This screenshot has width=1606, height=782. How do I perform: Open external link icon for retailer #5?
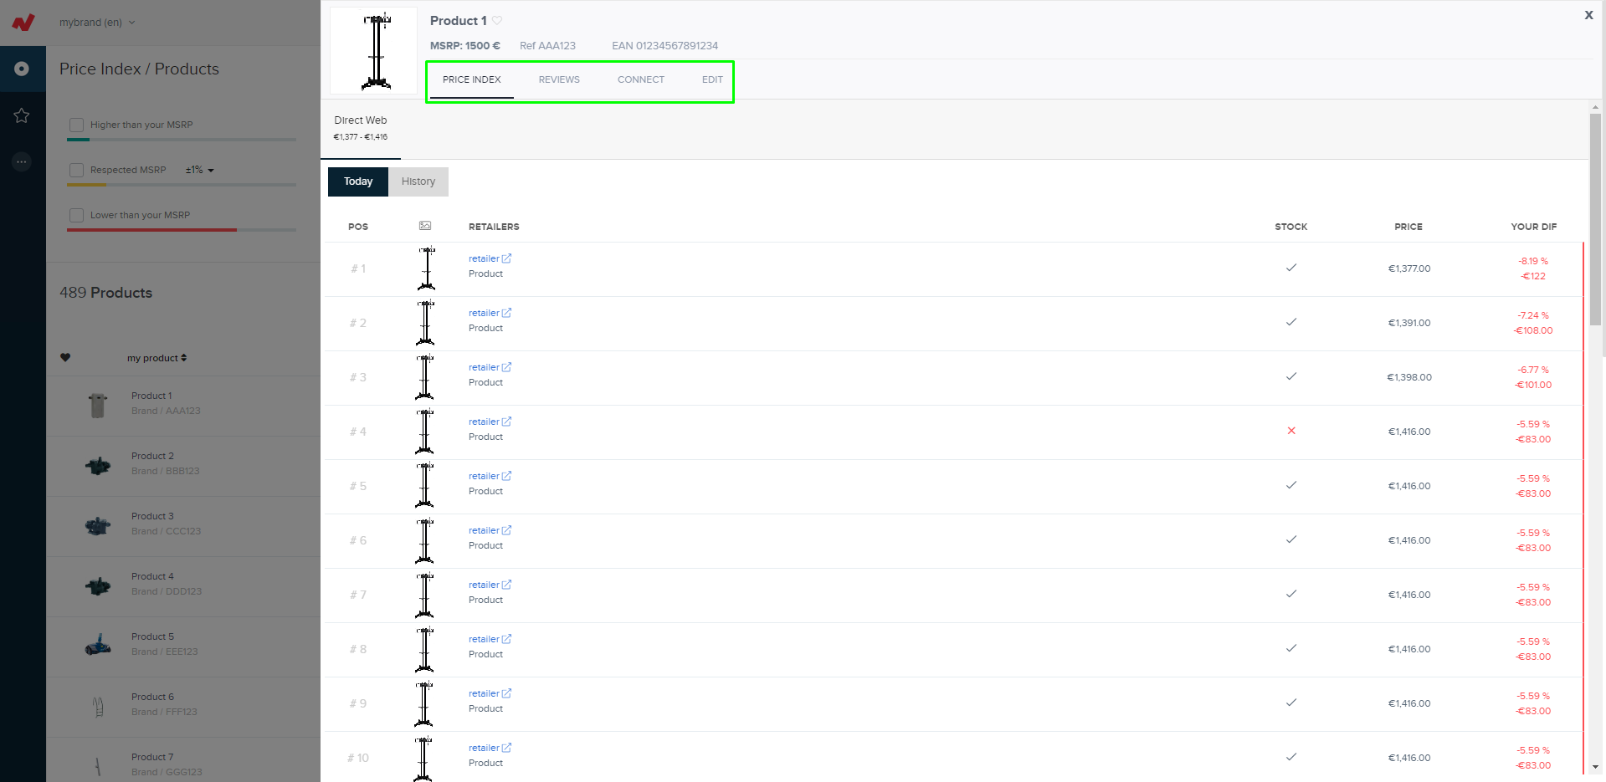(506, 476)
